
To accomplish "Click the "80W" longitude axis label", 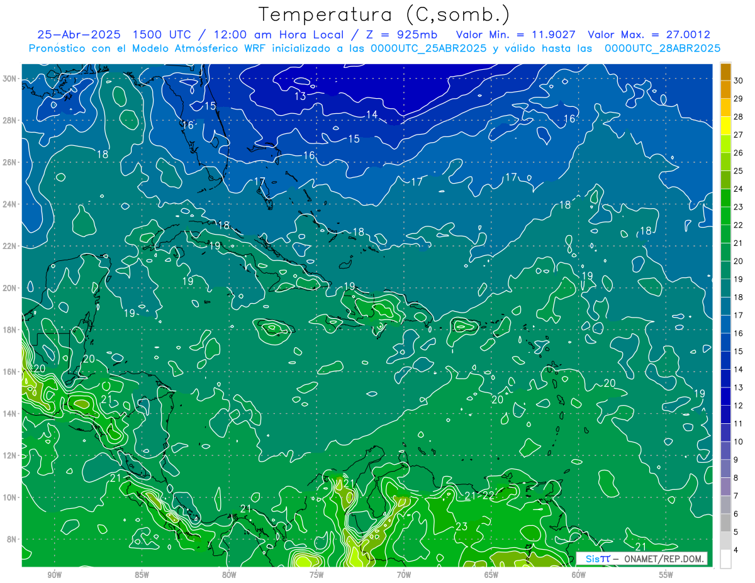I will point(229,575).
